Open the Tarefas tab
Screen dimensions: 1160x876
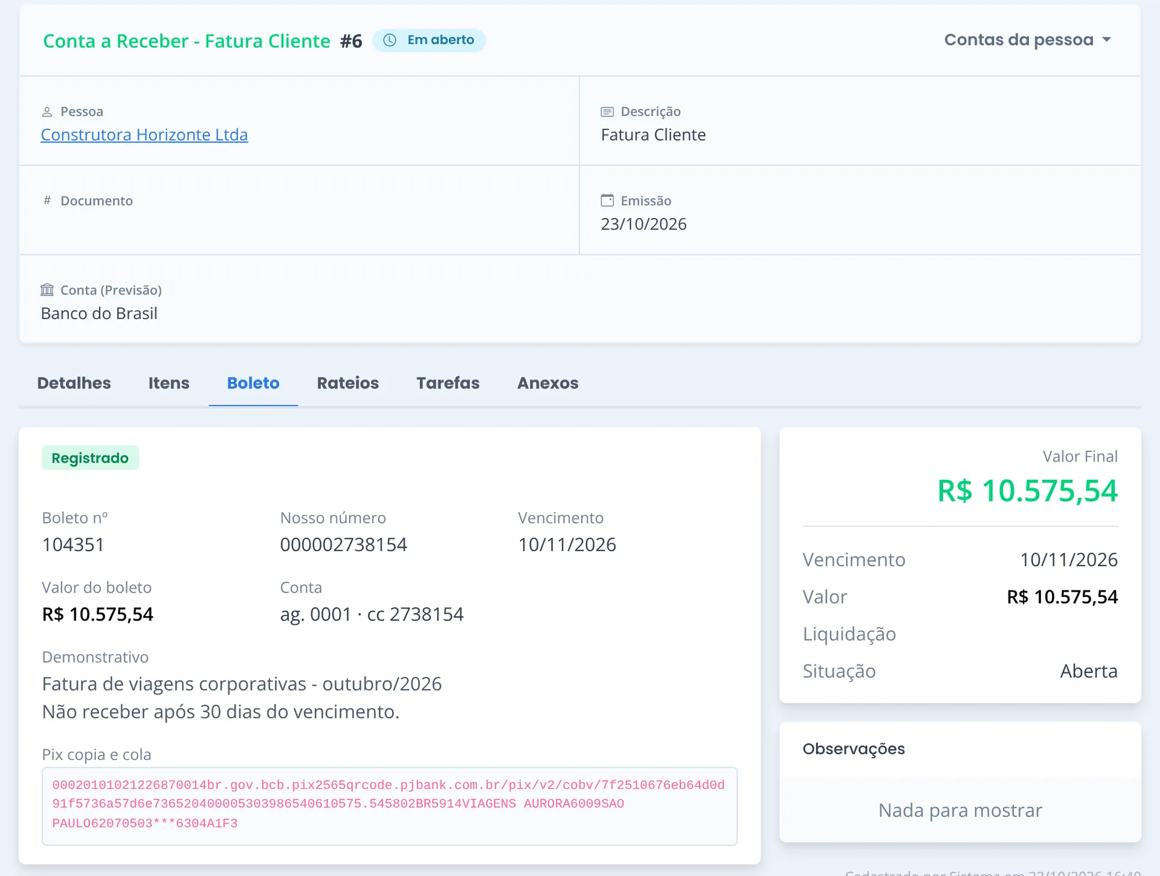coord(448,383)
